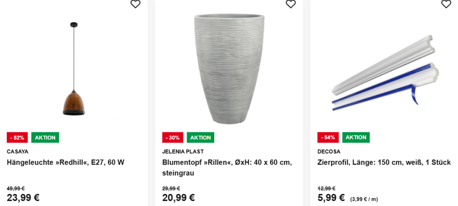Click the JELENIA PLAST brand name
Screen dimensions: 458x206
coord(183,151)
